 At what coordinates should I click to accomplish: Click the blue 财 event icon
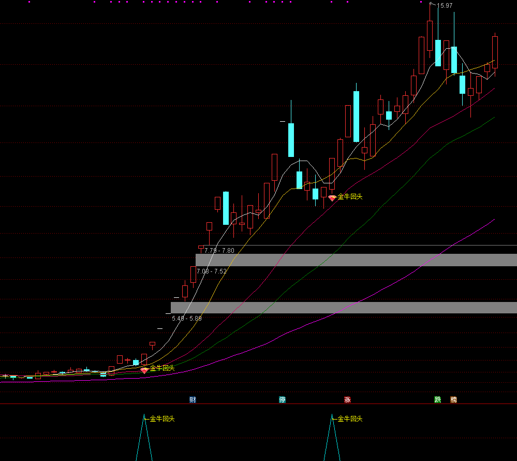point(193,399)
